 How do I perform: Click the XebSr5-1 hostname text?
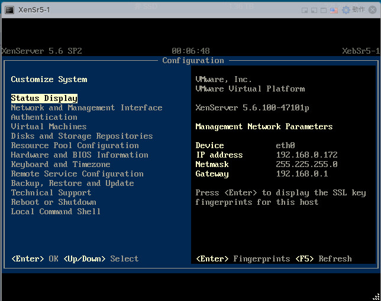[x=361, y=51]
